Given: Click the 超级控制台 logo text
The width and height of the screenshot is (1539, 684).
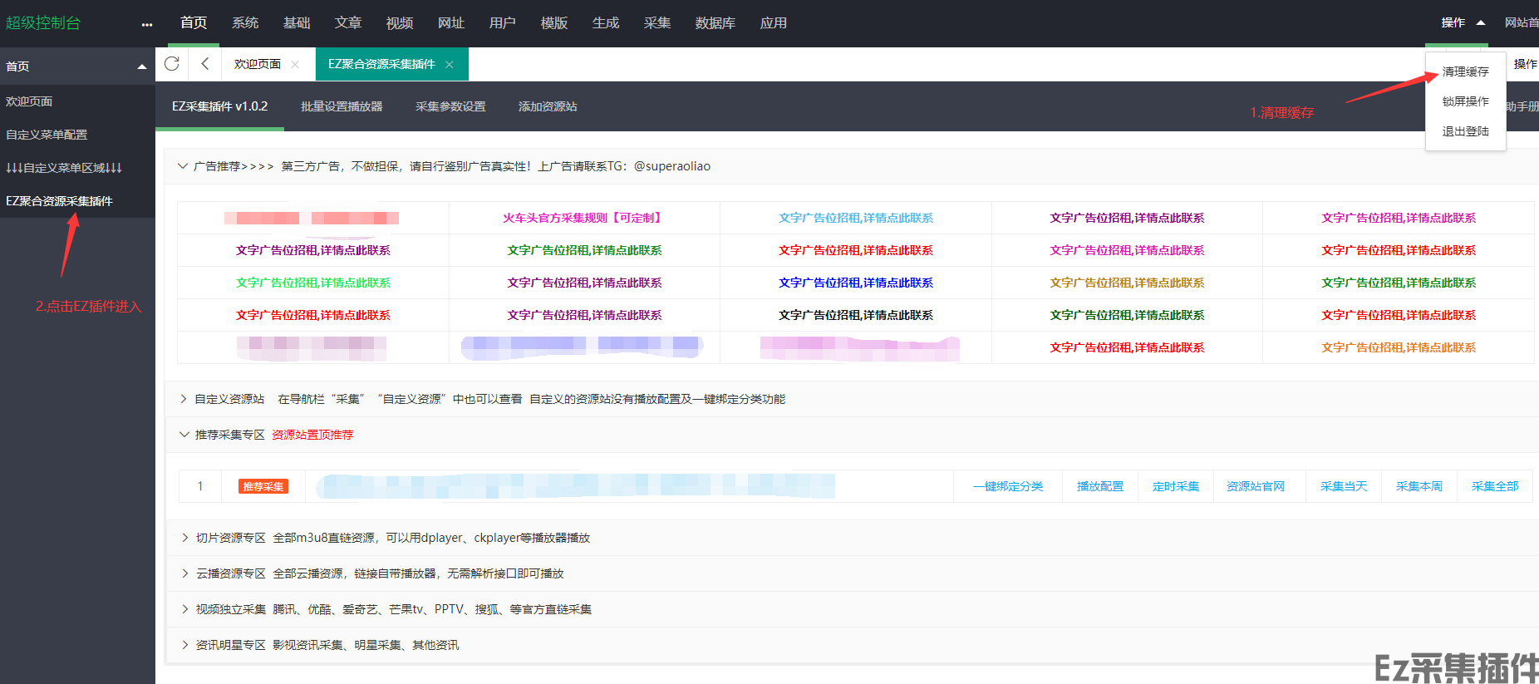Looking at the screenshot, I should tap(43, 23).
